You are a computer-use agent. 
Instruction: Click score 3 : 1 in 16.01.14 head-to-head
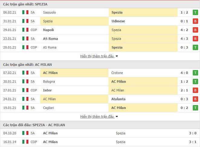[x=193, y=142]
